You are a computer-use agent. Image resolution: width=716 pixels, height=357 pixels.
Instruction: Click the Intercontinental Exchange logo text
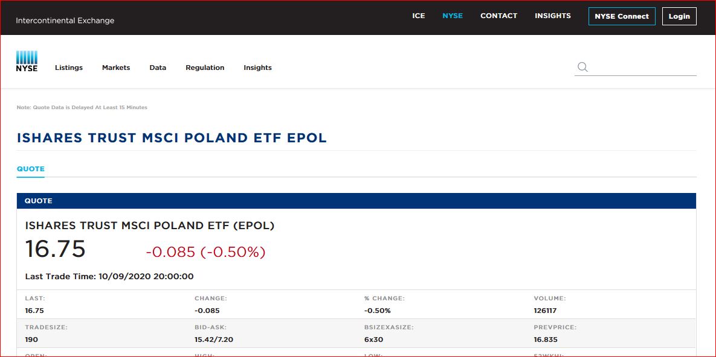point(65,21)
